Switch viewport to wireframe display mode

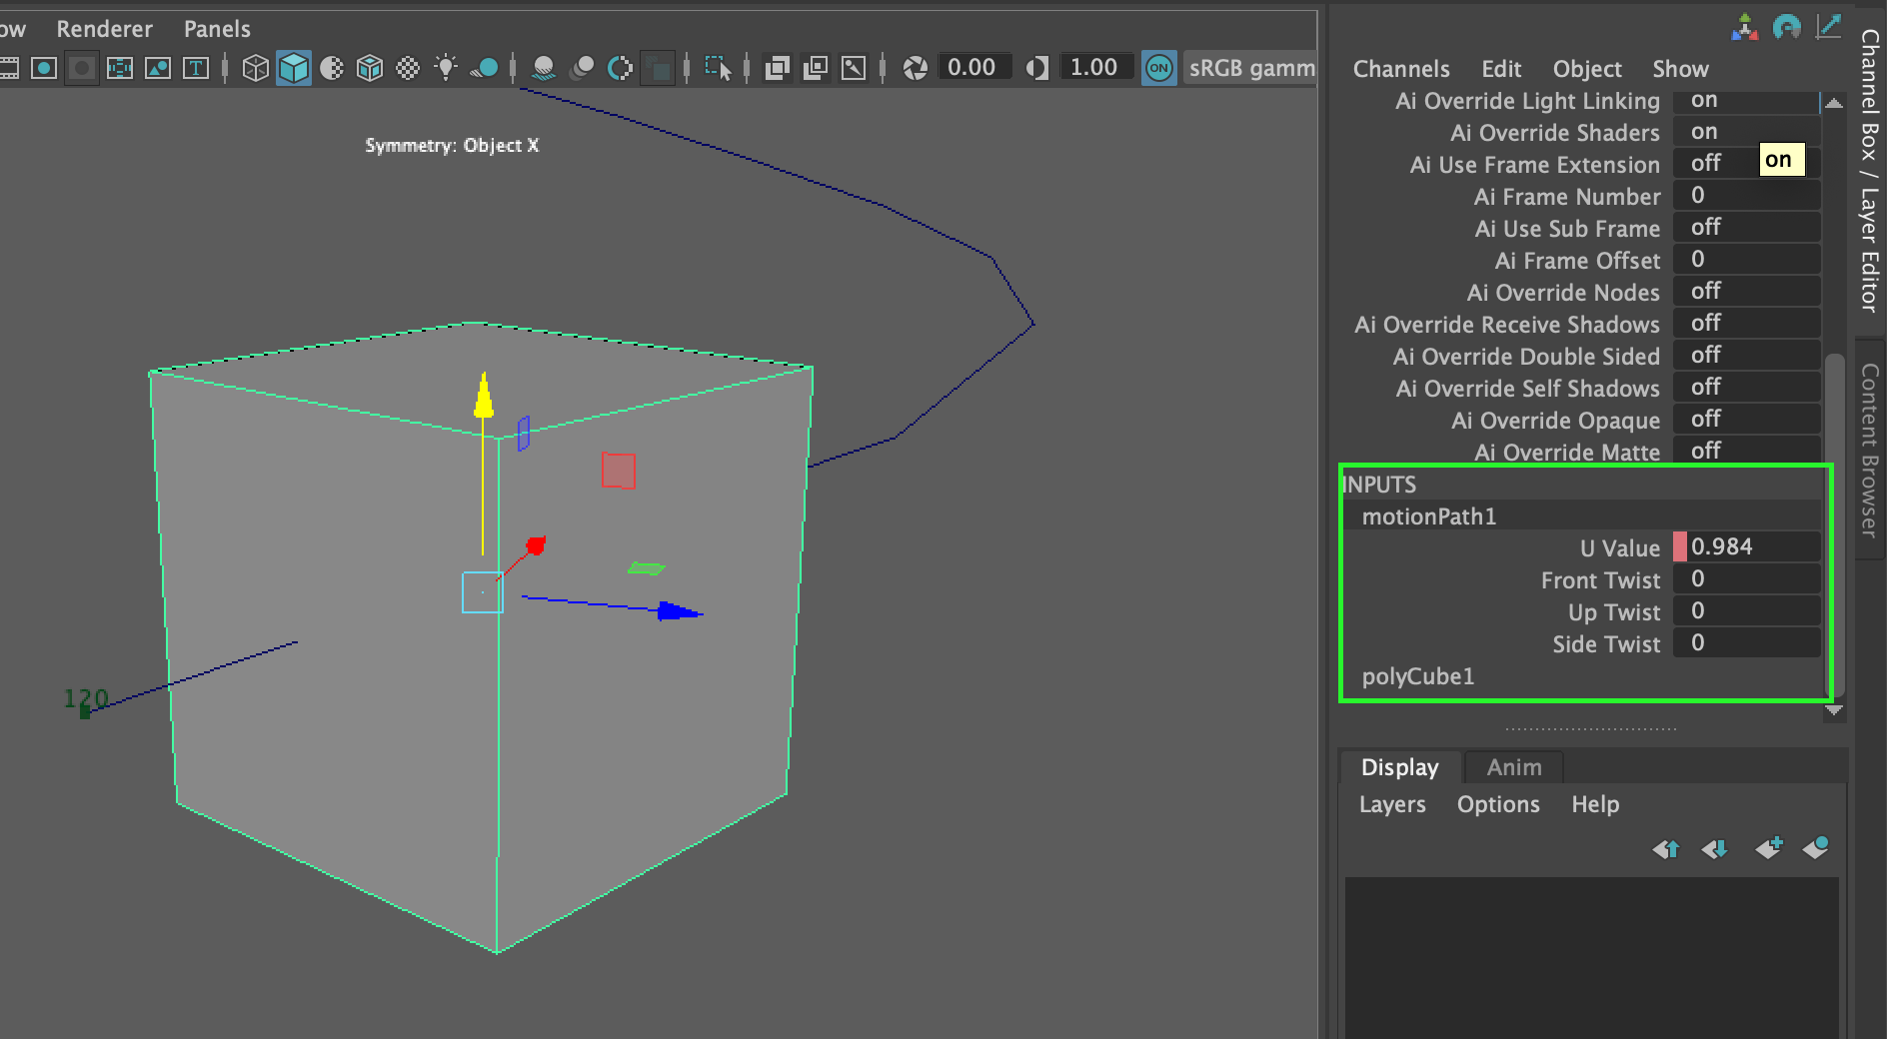[257, 69]
